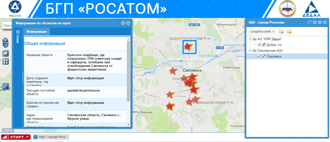Click the folder icon beside Смоленская АЭС

pyautogui.click(x=255, y=51)
